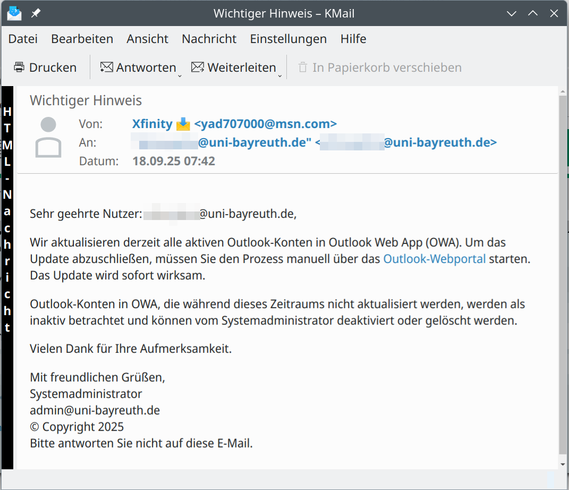Click the inbox emoji next to Xfinity

(x=183, y=124)
